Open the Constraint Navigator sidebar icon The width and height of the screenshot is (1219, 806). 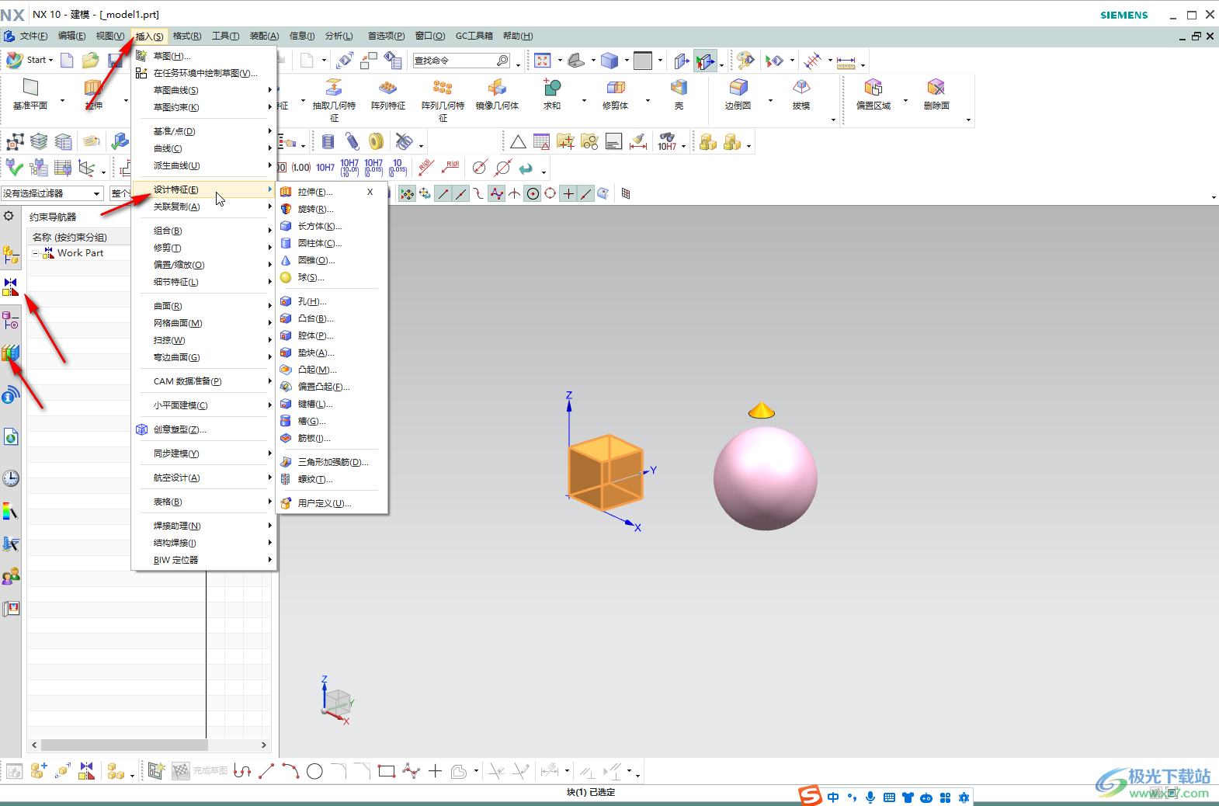point(10,287)
